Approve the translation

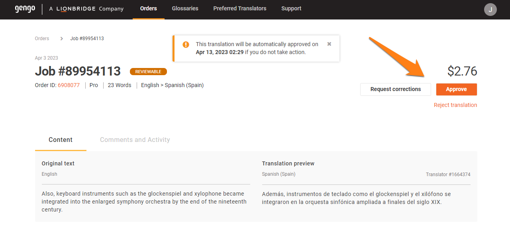(456, 89)
